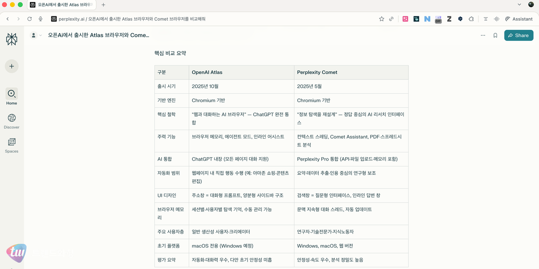This screenshot has width=539, height=269.
Task: Click the Perplexity logo at sidebar top
Action: coord(11,39)
